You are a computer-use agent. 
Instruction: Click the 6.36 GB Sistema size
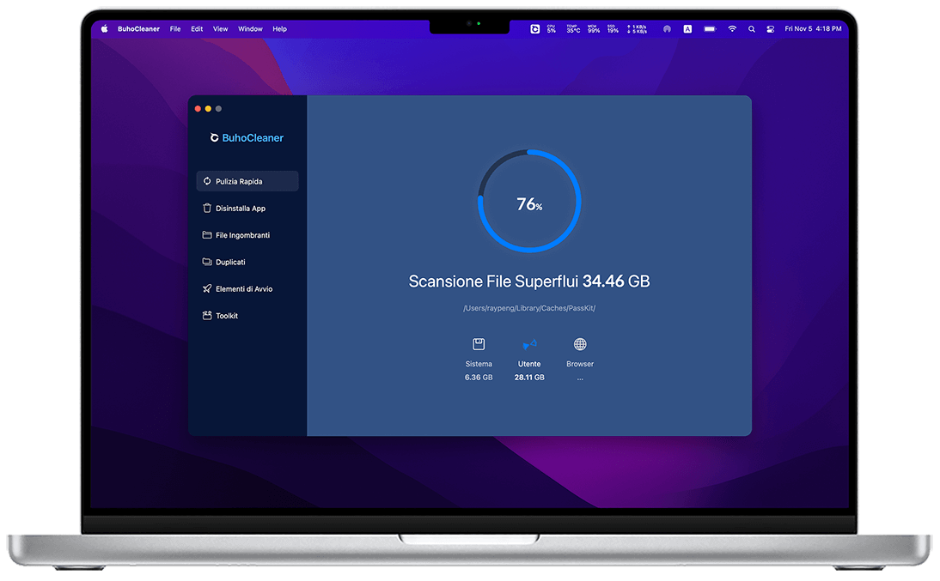pyautogui.click(x=479, y=378)
